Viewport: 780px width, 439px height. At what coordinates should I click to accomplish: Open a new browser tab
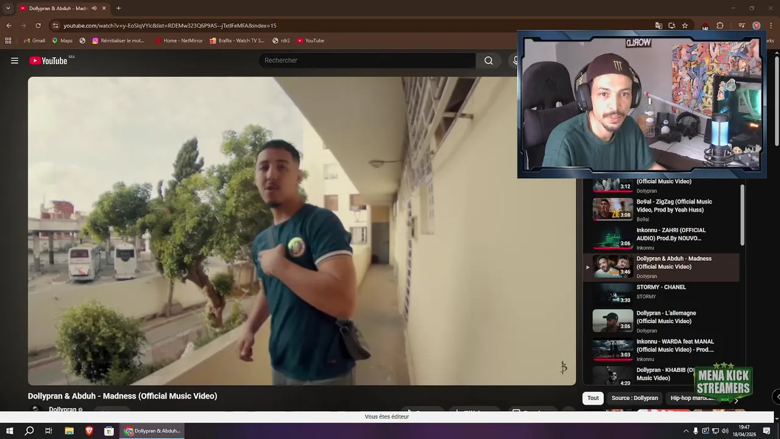[x=118, y=8]
